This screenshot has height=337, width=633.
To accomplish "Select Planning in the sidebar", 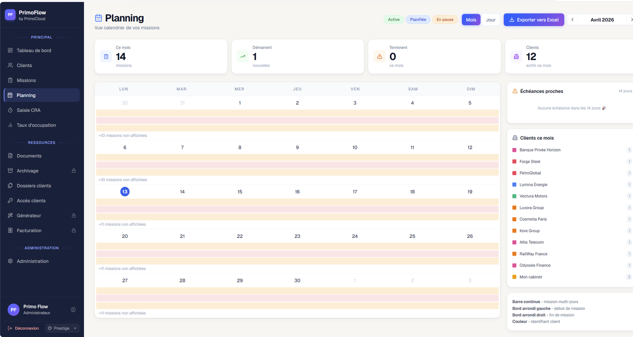I will click(41, 95).
